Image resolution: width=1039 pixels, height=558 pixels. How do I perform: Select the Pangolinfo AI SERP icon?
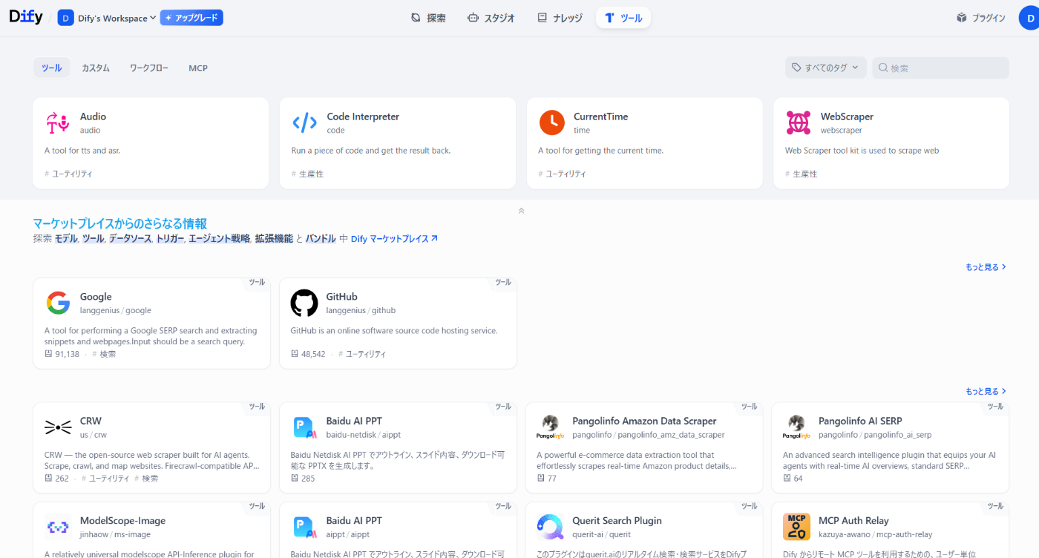coord(796,427)
